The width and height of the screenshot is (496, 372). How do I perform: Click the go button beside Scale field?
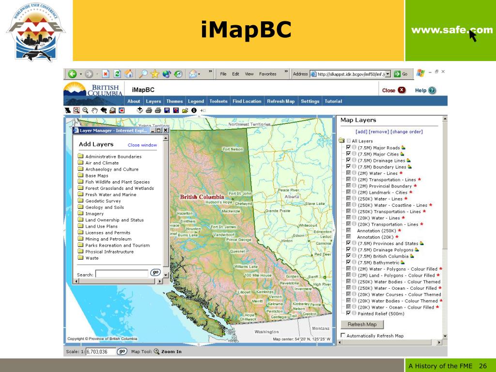[x=122, y=352]
